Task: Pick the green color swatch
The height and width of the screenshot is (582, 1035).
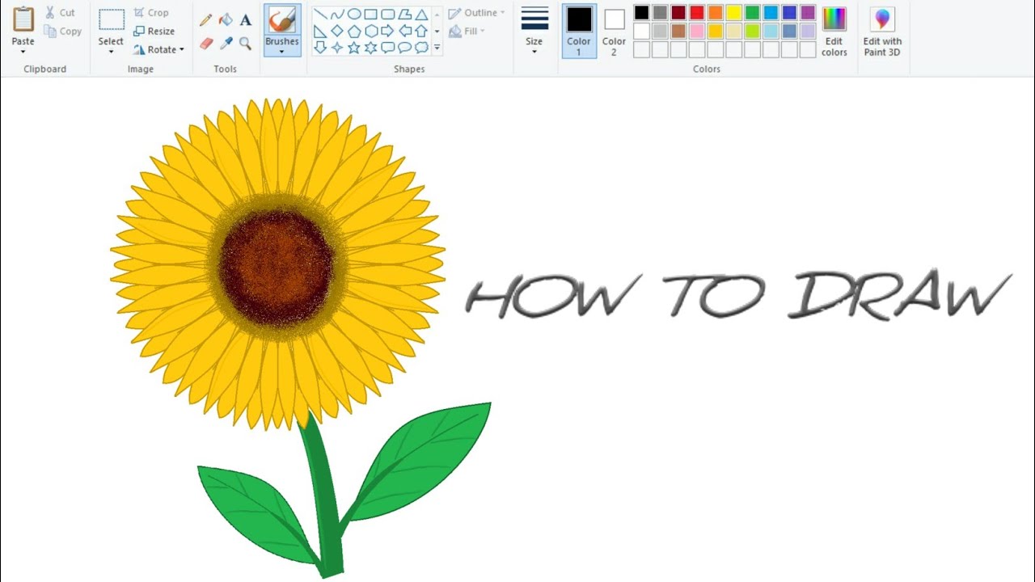Action: 753,12
